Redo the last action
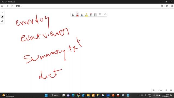Image resolution: width=174 pixels, height=98 pixels. 12,6
